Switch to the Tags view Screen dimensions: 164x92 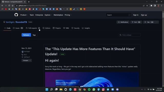(x=34, y=35)
